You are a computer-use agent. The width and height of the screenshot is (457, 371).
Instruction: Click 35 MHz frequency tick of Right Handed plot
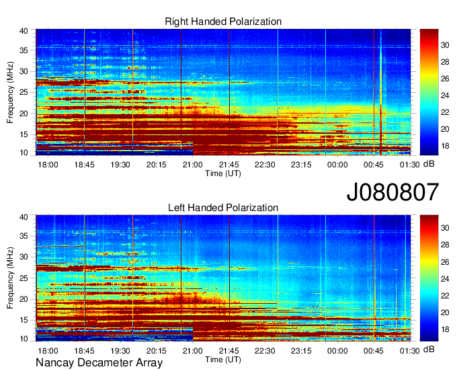click(x=24, y=50)
